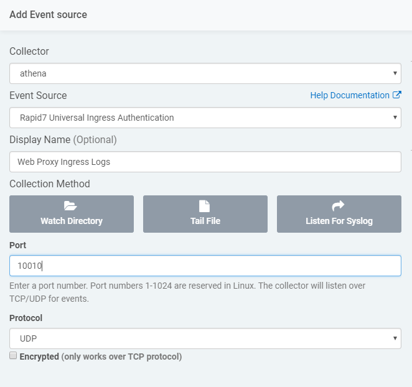Open the Help Documentation link
This screenshot has height=387, width=412.
(x=350, y=95)
